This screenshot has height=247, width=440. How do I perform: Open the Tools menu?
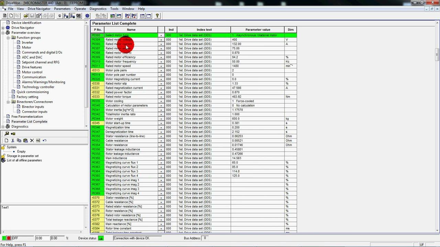tap(114, 9)
